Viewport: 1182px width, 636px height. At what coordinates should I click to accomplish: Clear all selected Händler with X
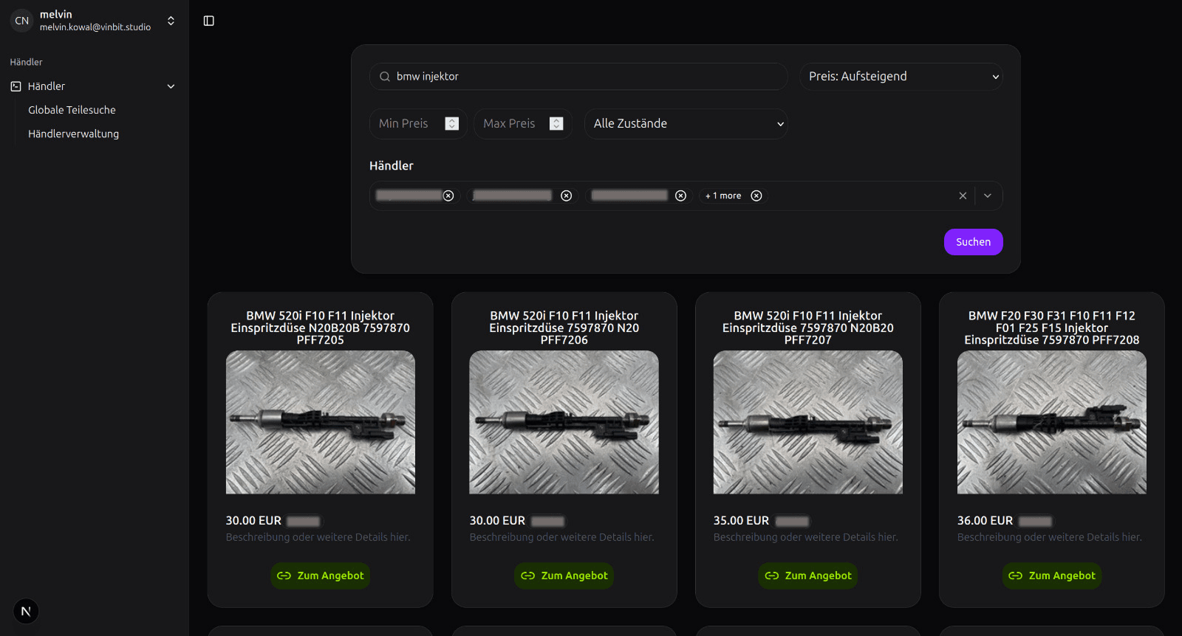[x=963, y=196]
